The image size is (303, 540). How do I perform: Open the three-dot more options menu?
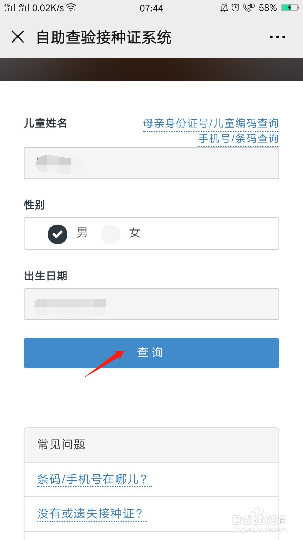(277, 37)
